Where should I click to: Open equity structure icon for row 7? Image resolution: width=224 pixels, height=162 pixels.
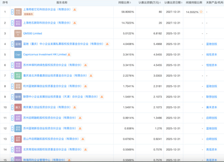pos(91,75)
